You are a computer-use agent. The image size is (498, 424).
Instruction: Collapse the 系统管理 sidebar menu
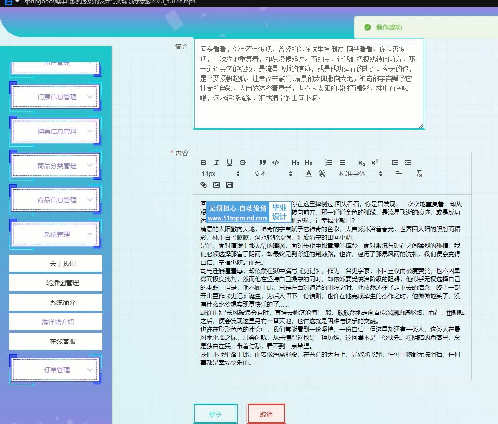pyautogui.click(x=56, y=235)
